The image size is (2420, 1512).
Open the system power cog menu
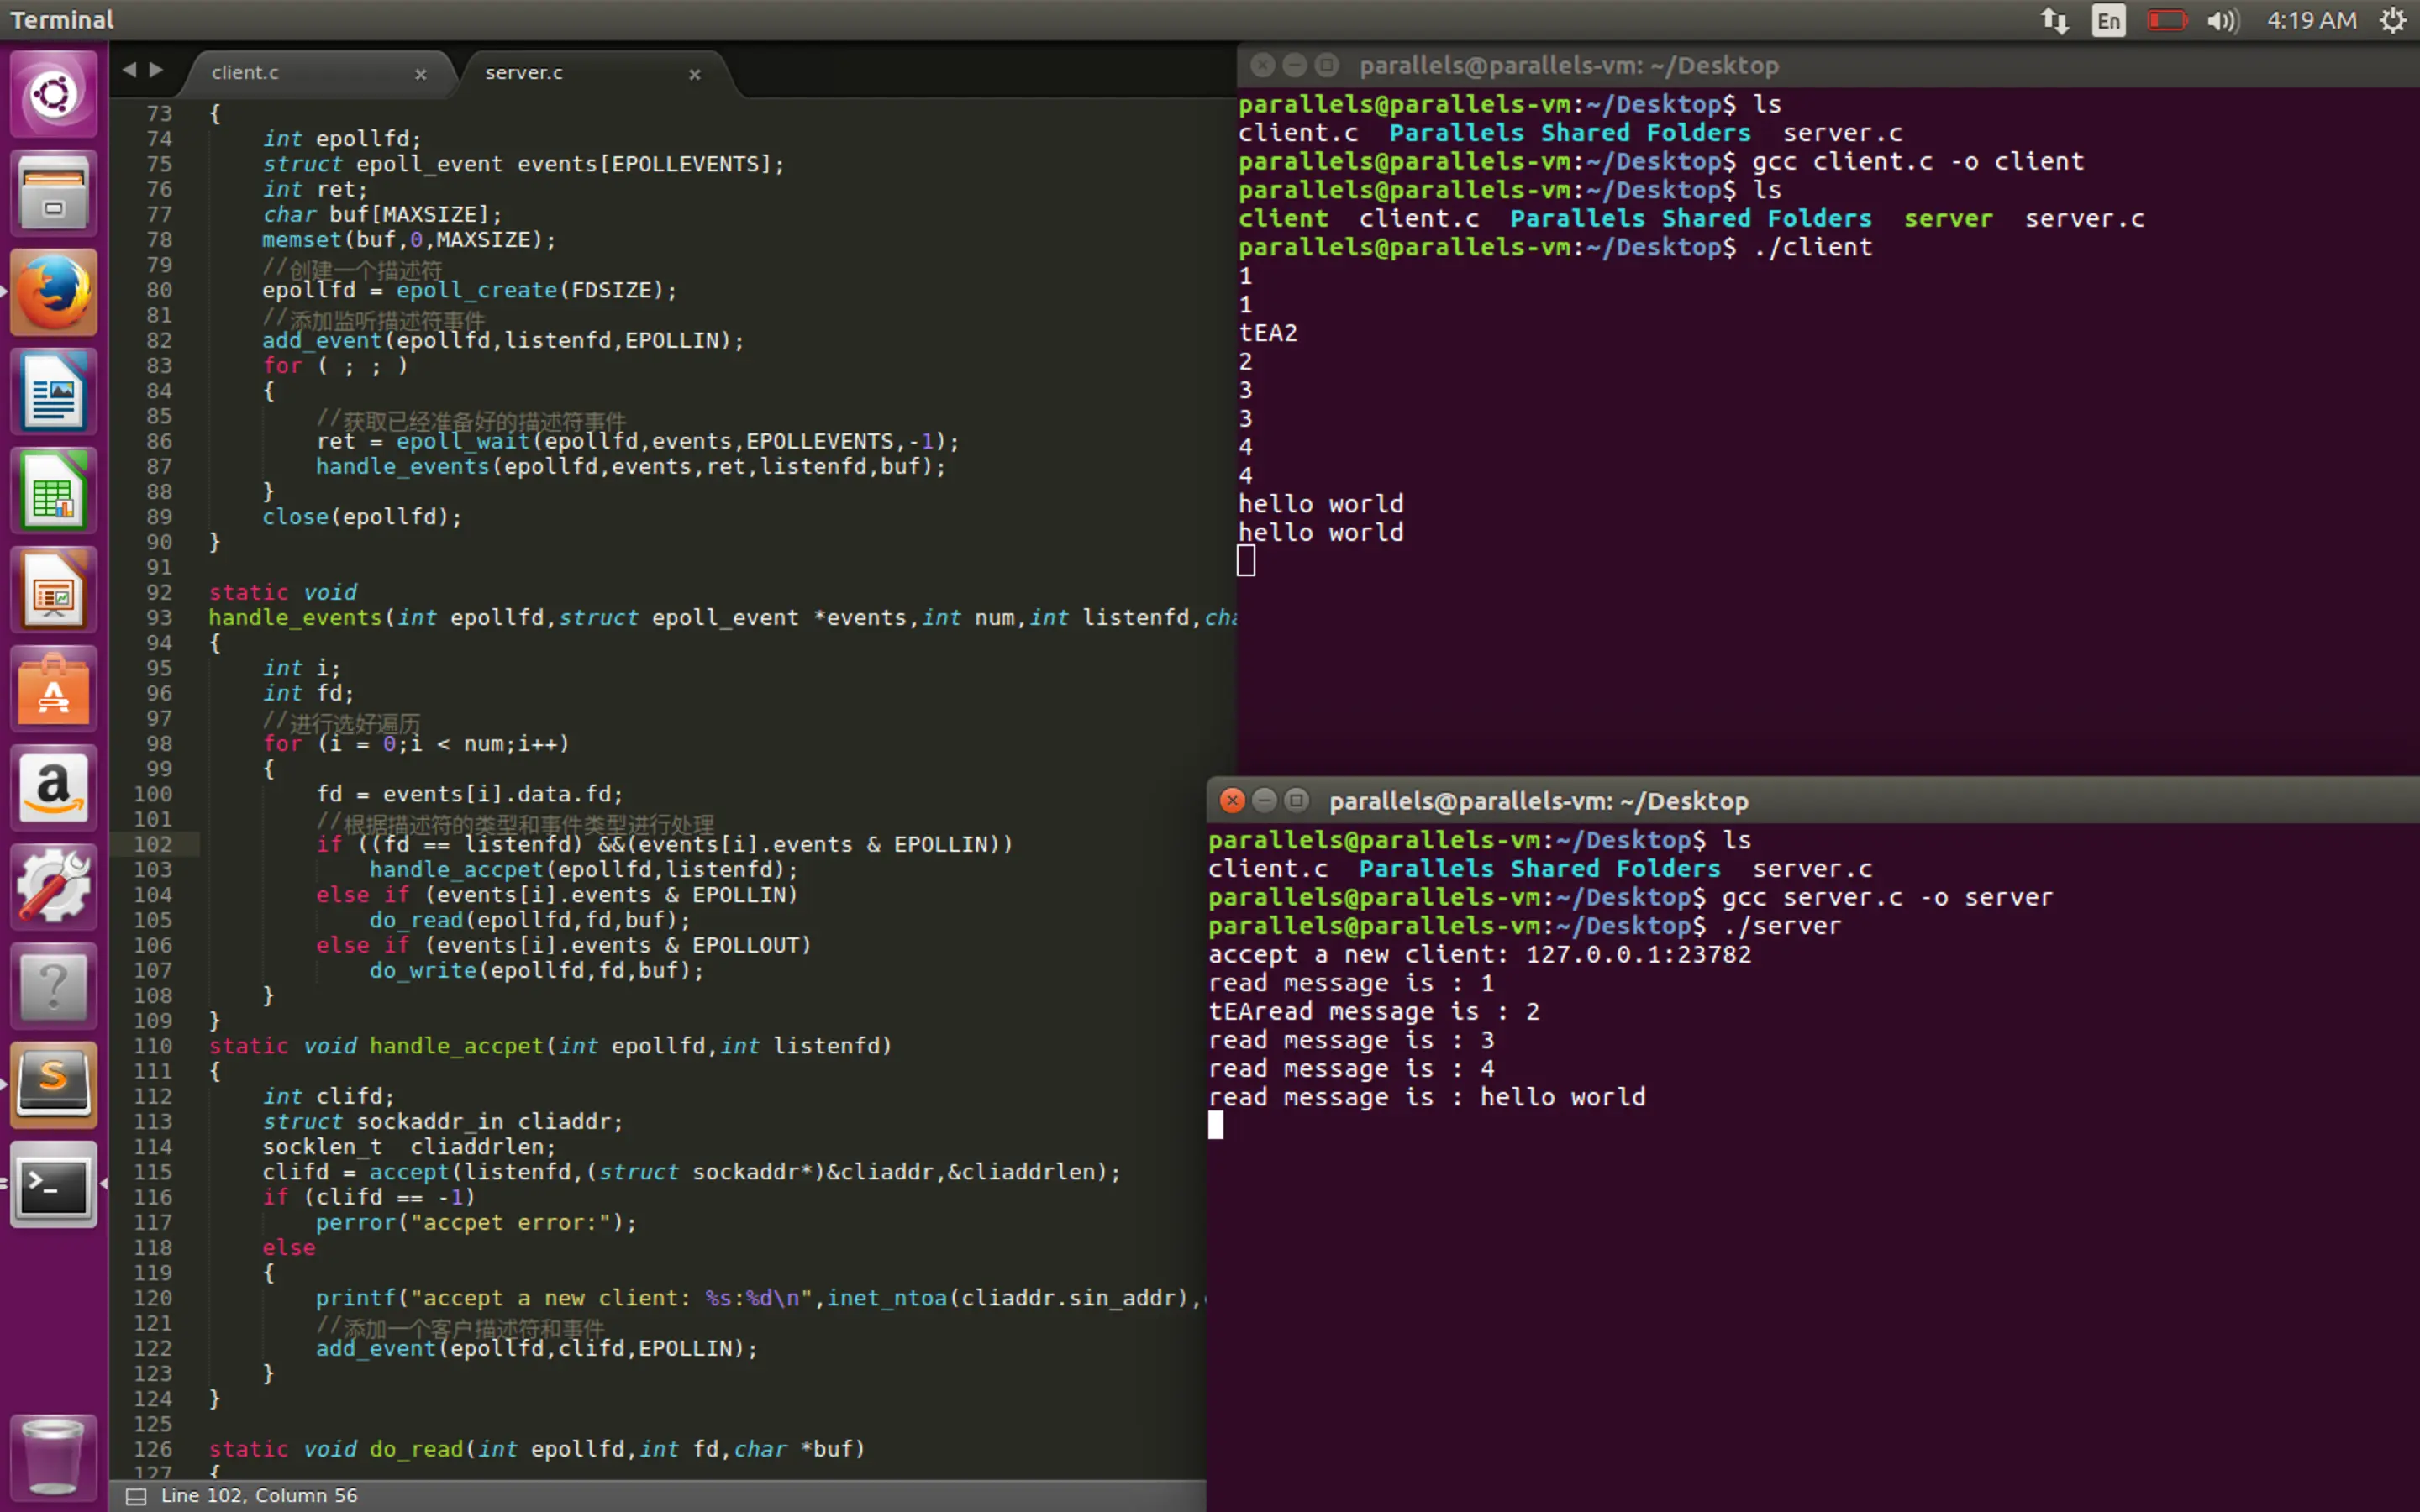pyautogui.click(x=2392, y=21)
